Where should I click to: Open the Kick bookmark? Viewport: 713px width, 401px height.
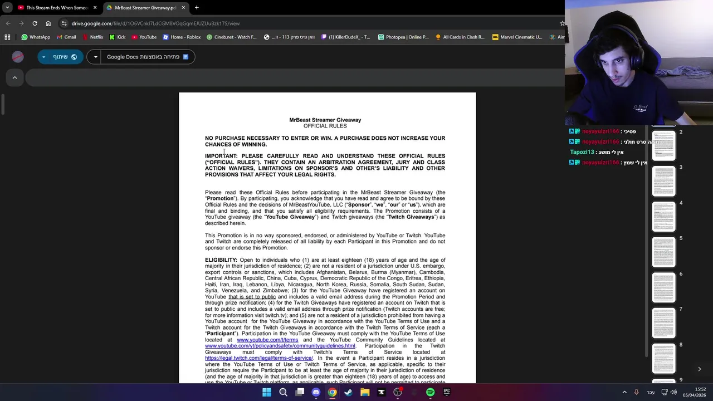tap(117, 37)
